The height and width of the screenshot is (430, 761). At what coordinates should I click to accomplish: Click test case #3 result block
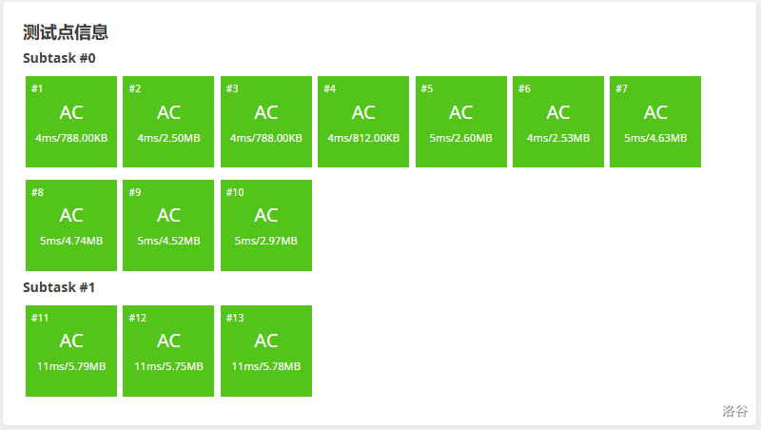click(266, 122)
